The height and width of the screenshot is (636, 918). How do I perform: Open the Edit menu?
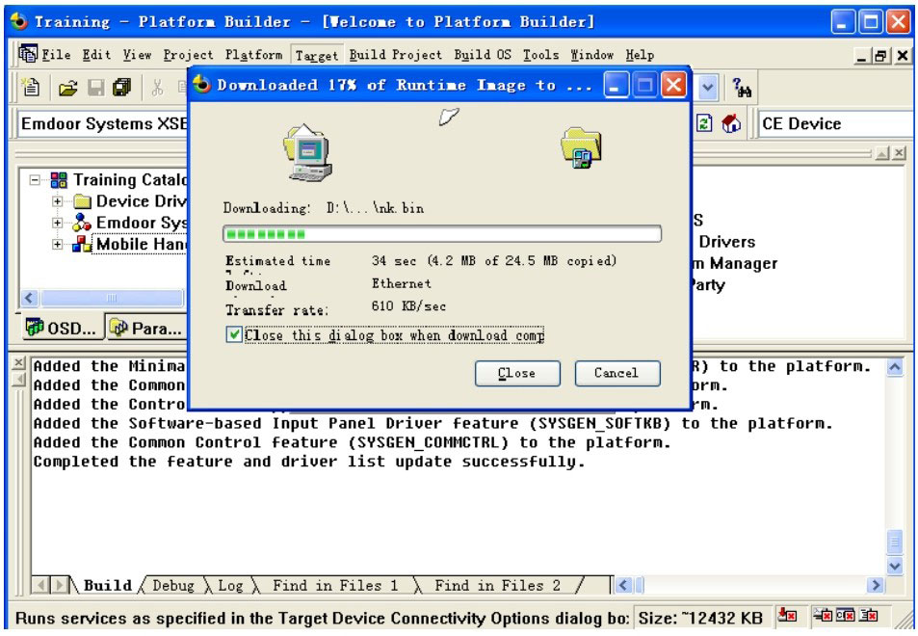coord(96,55)
